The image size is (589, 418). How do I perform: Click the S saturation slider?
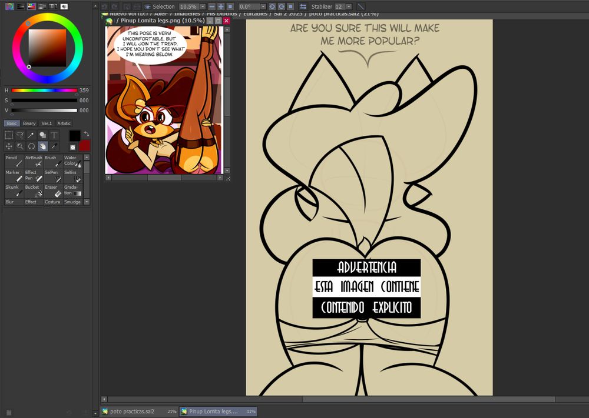click(x=44, y=101)
